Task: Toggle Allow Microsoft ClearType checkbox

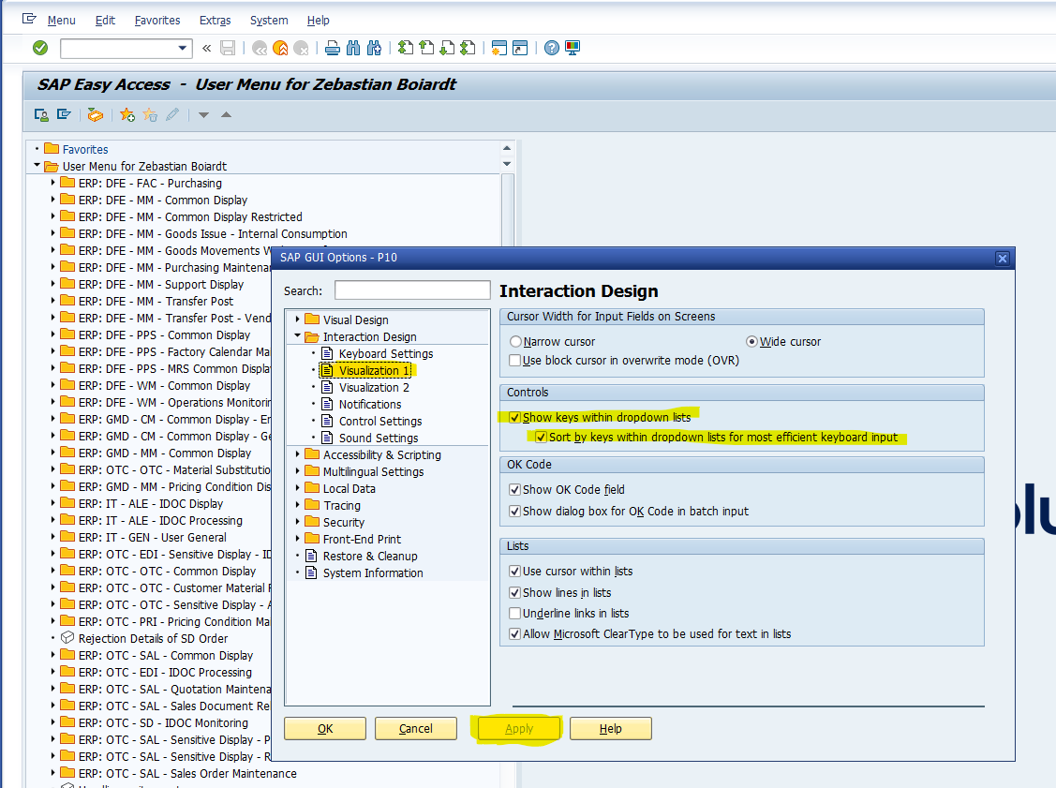Action: [515, 633]
